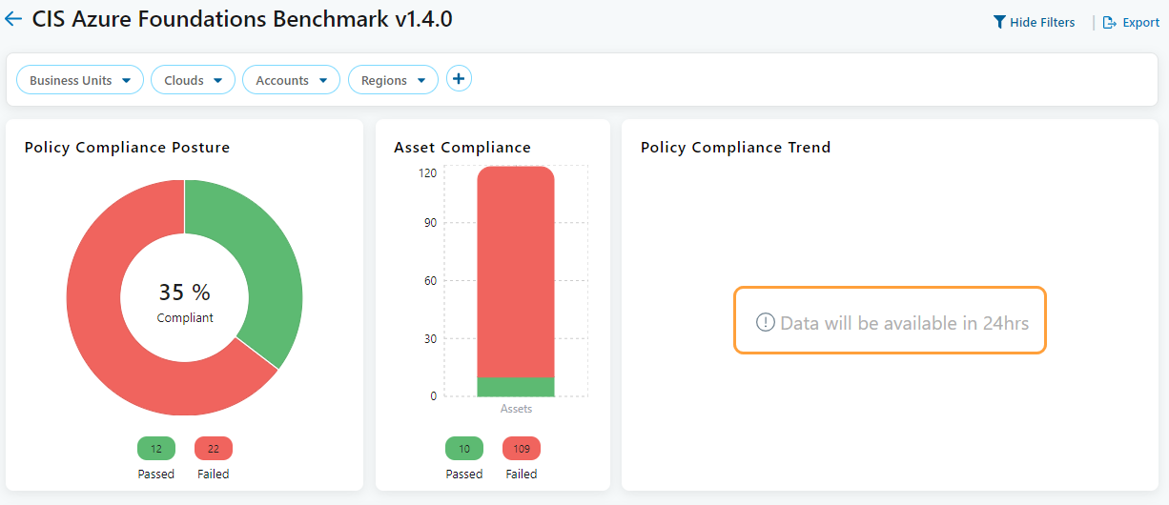Open the Accounts filter dropdown
The image size is (1169, 505).
tap(291, 80)
